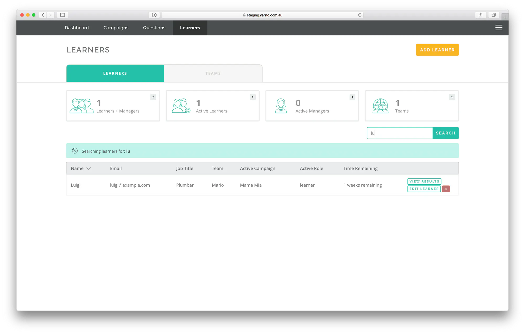Open the hamburger menu icon
This screenshot has width=525, height=334.
coord(499,28)
